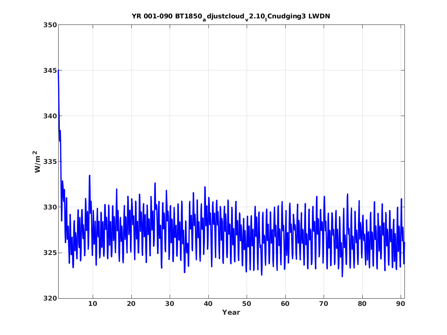Click x-axis tick label 50
The image size is (447, 335).
point(247,304)
